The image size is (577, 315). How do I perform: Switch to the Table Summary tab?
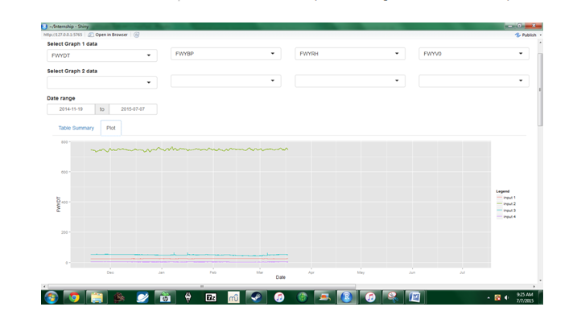pos(76,128)
